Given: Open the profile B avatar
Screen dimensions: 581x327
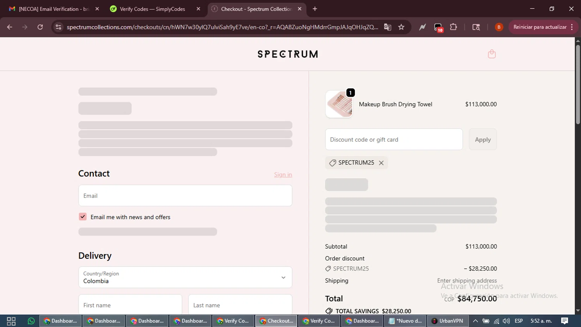Looking at the screenshot, I should 499,27.
